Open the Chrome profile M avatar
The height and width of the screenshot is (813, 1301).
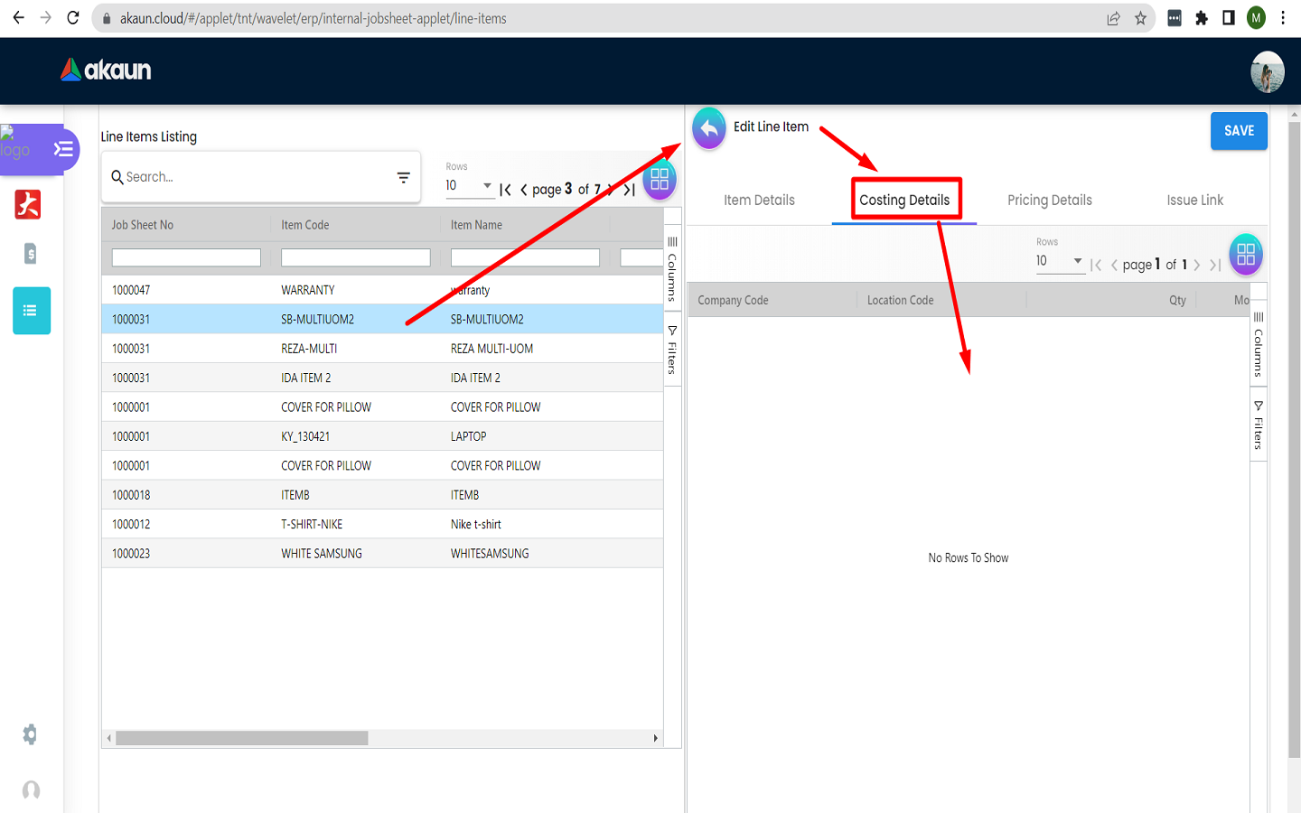pyautogui.click(x=1257, y=18)
